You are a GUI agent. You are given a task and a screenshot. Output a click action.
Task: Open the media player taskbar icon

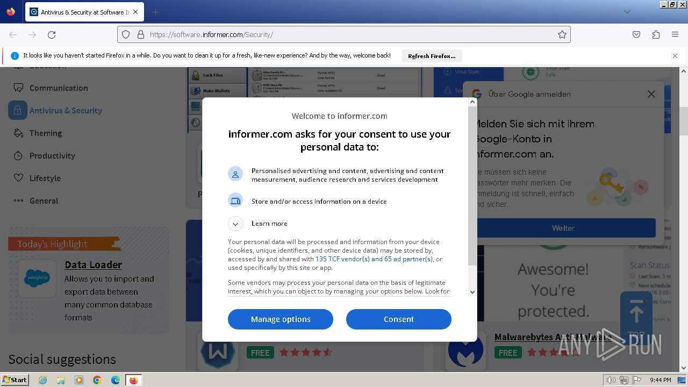pyautogui.click(x=79, y=380)
